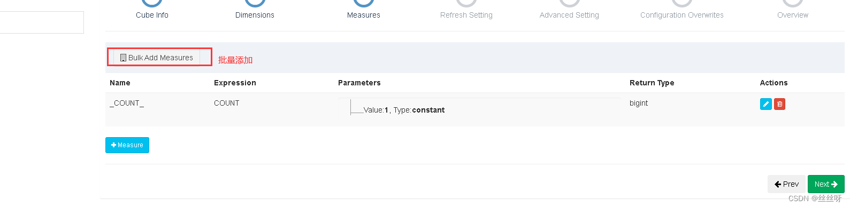This screenshot has width=850, height=207.
Task: Click the Return Type column header
Action: pyautogui.click(x=652, y=83)
